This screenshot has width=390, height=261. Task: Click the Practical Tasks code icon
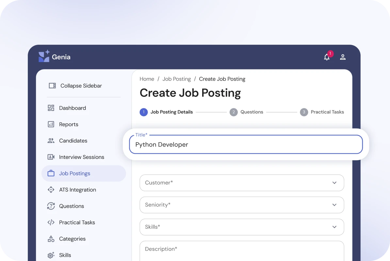51,223
